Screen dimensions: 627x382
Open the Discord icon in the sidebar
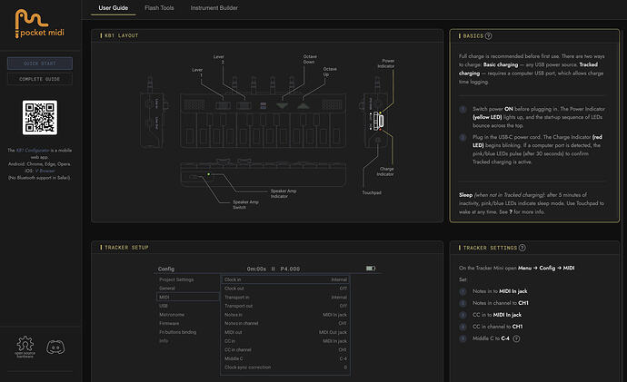(x=55, y=348)
